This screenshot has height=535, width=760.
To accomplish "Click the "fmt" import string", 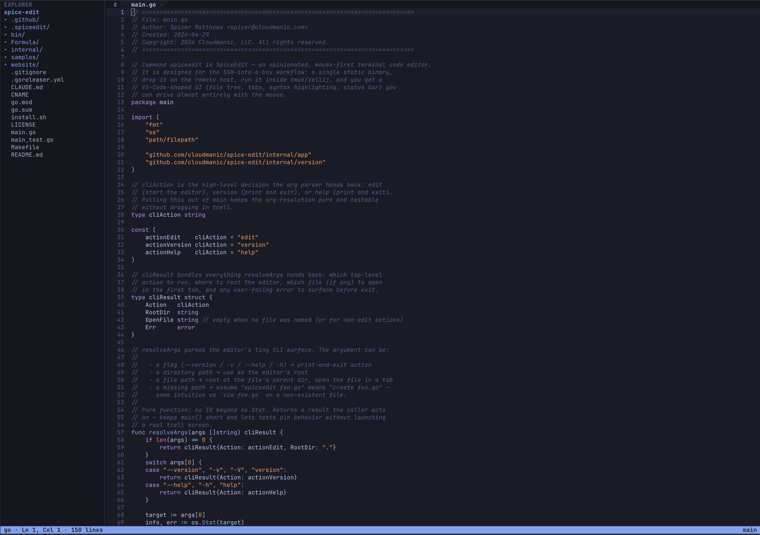I will pos(154,125).
